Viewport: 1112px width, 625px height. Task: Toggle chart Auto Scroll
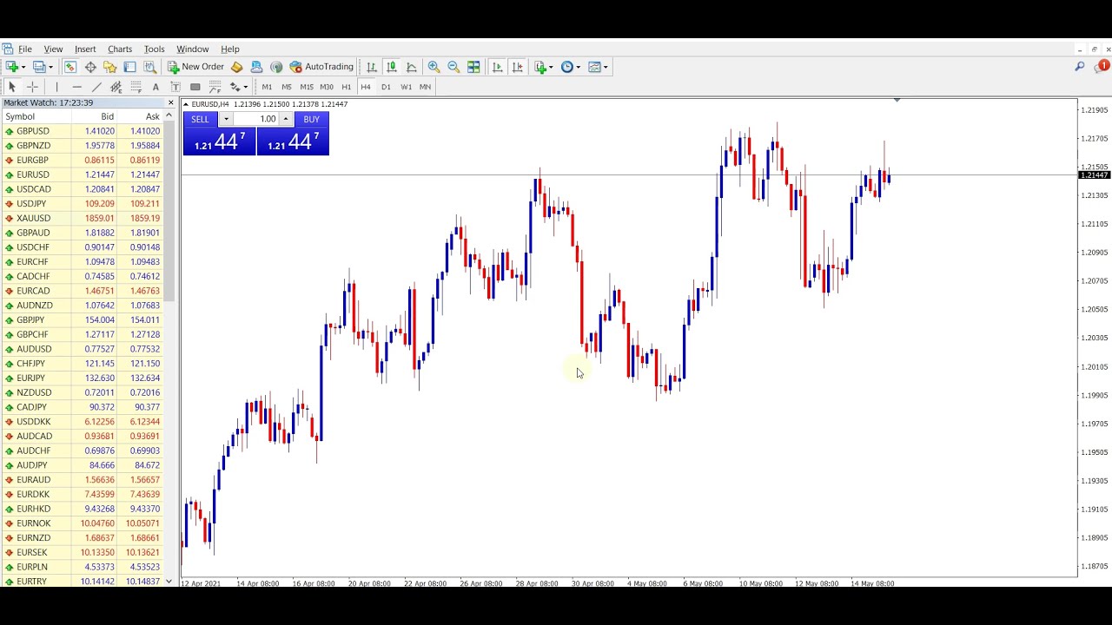click(x=497, y=67)
